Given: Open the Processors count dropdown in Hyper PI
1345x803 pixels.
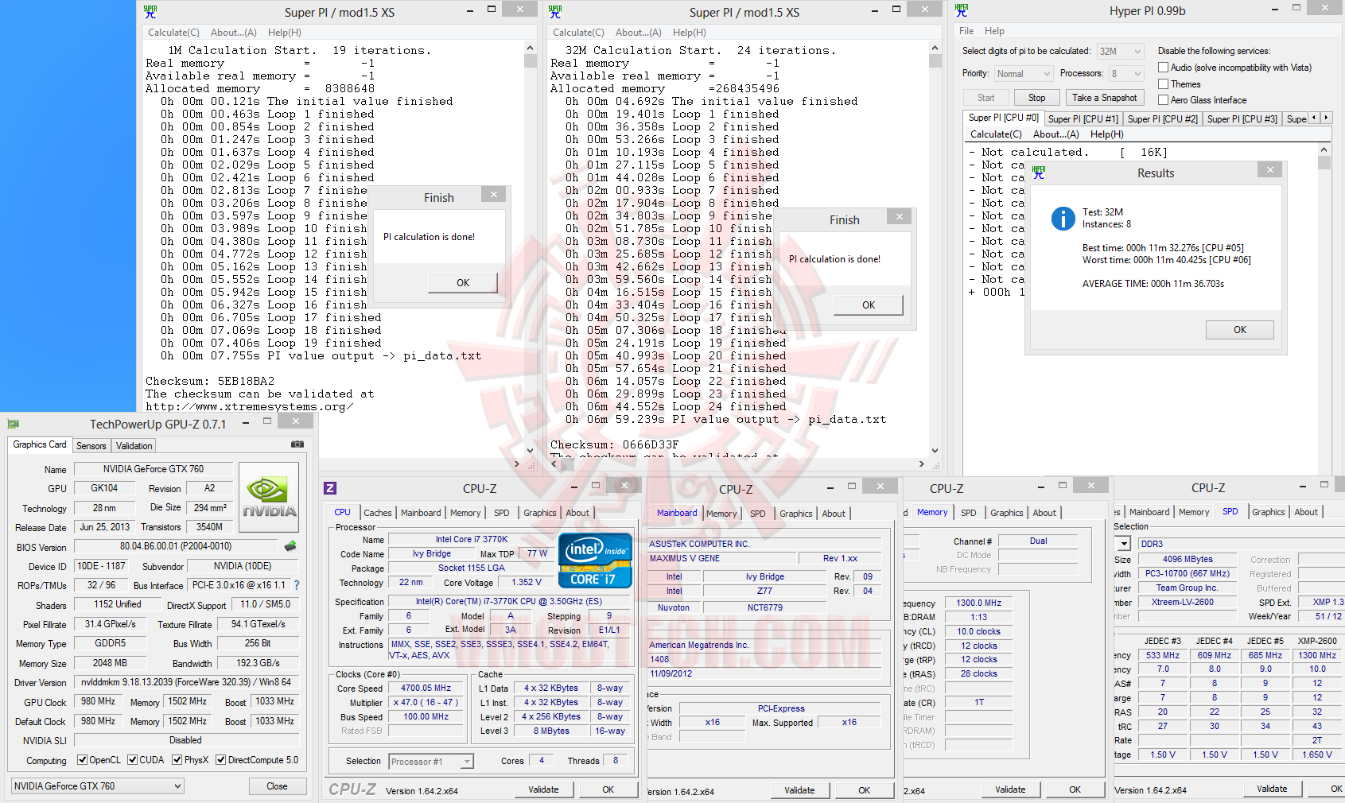Looking at the screenshot, I should [x=1126, y=74].
